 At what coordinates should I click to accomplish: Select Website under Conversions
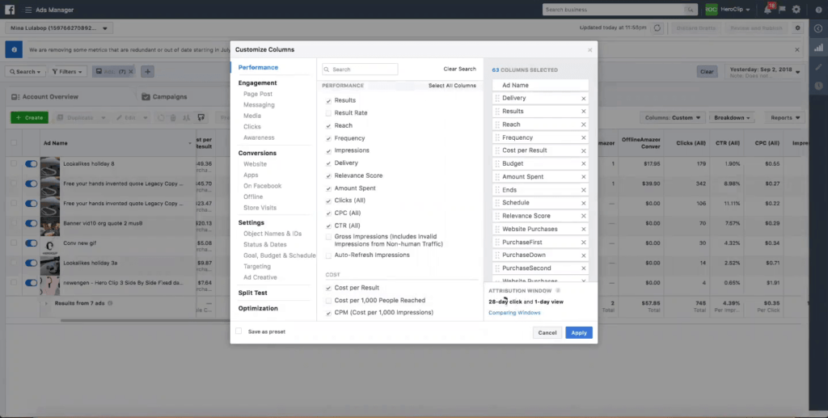255,164
